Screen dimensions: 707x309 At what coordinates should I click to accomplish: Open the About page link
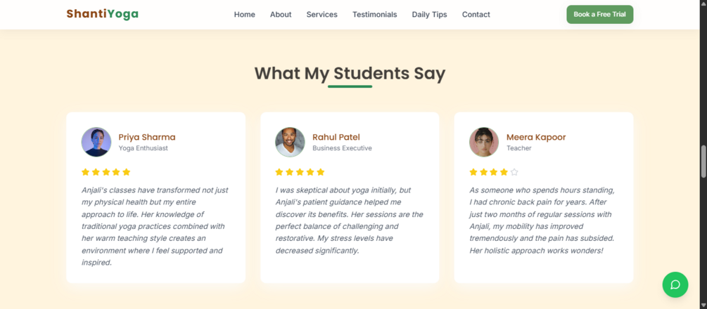[281, 15]
